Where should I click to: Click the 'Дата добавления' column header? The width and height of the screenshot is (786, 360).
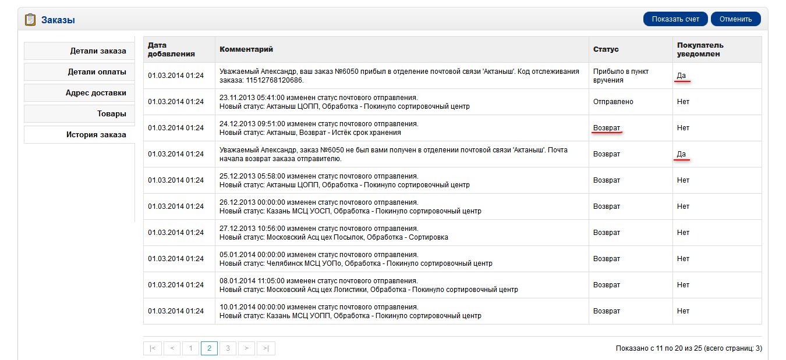(171, 49)
